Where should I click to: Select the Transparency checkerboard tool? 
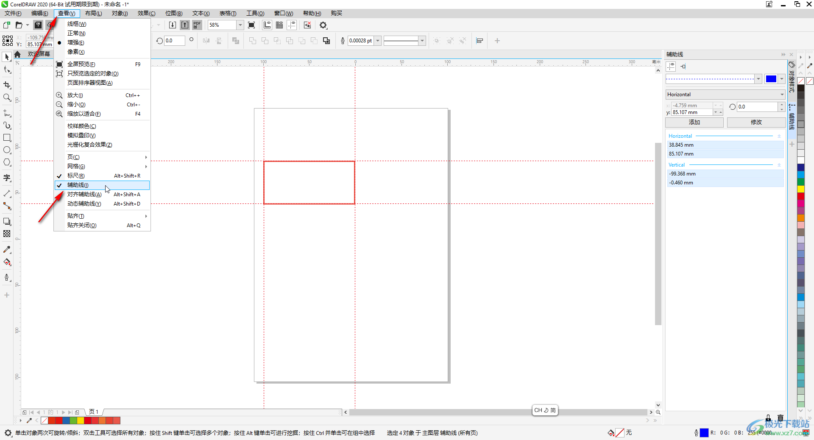[7, 234]
